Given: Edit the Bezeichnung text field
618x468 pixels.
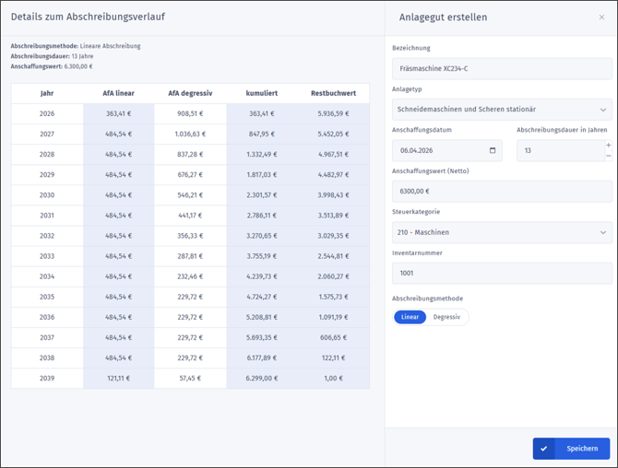Looking at the screenshot, I should (501, 69).
